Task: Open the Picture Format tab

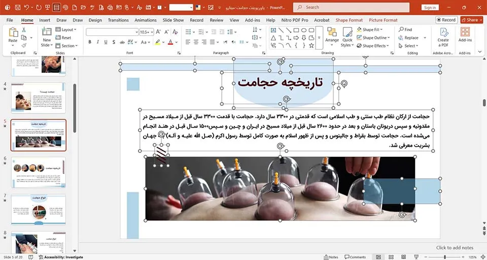Action: coord(383,20)
